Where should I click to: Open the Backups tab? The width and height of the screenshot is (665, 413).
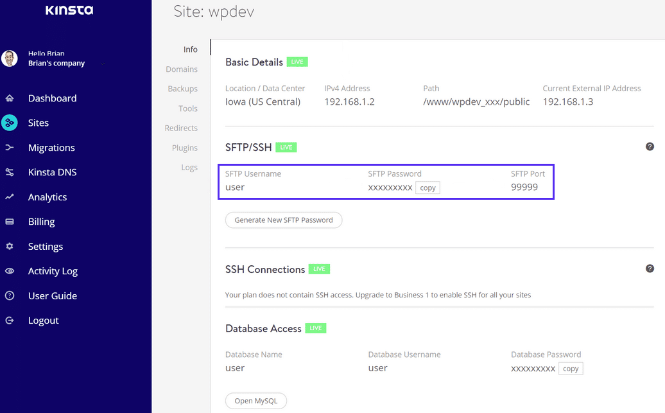183,89
